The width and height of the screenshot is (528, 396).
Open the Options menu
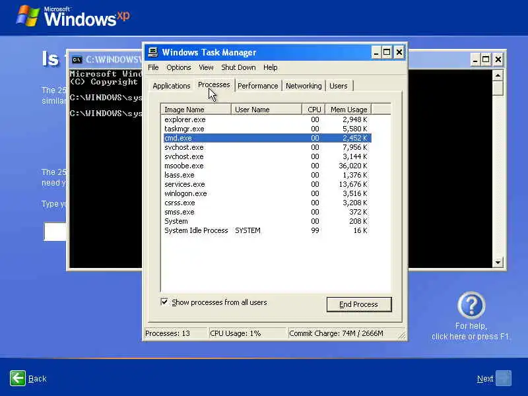tap(178, 67)
